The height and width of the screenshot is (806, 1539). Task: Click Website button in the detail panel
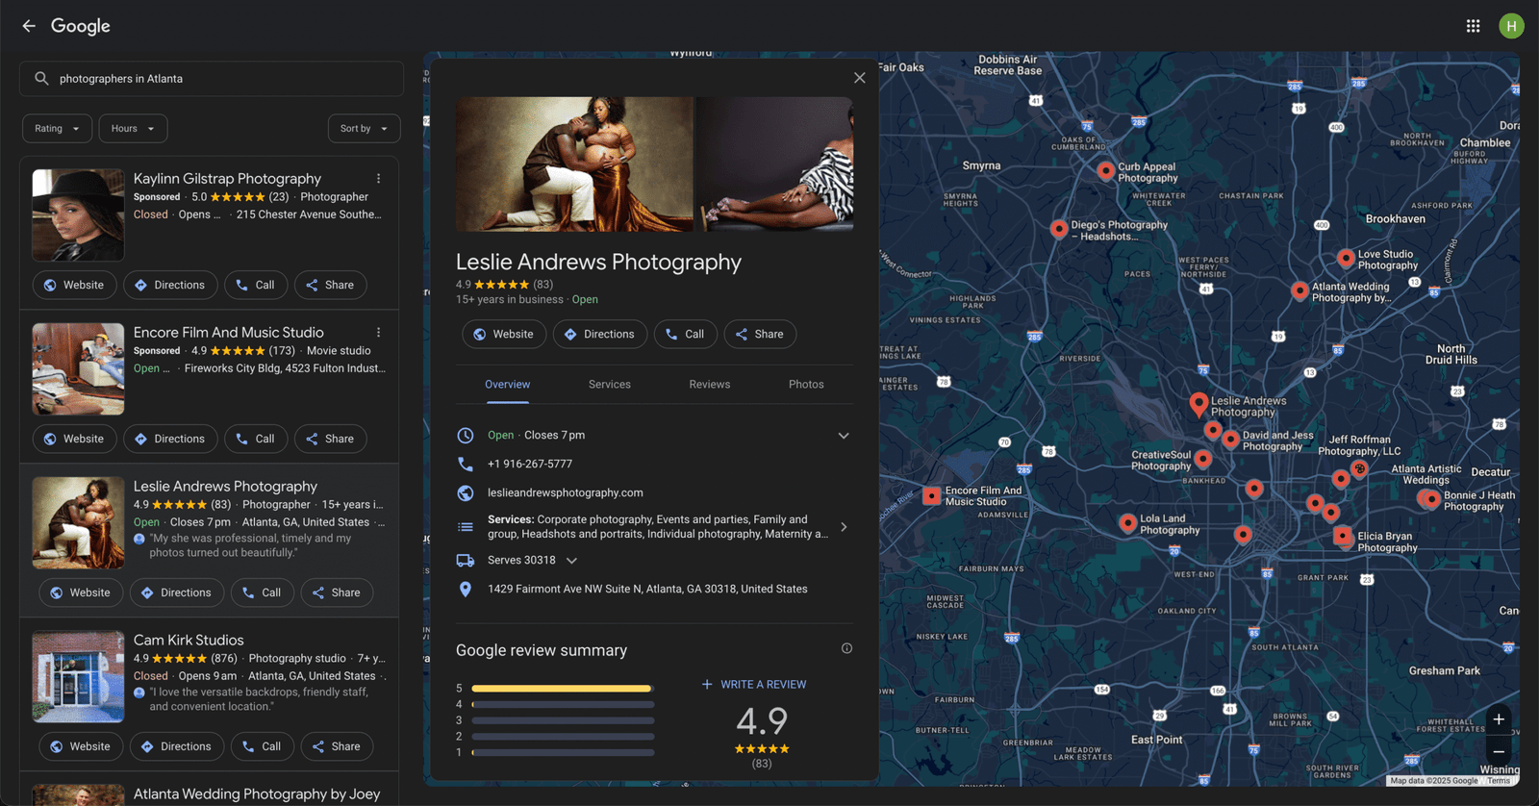(x=504, y=334)
